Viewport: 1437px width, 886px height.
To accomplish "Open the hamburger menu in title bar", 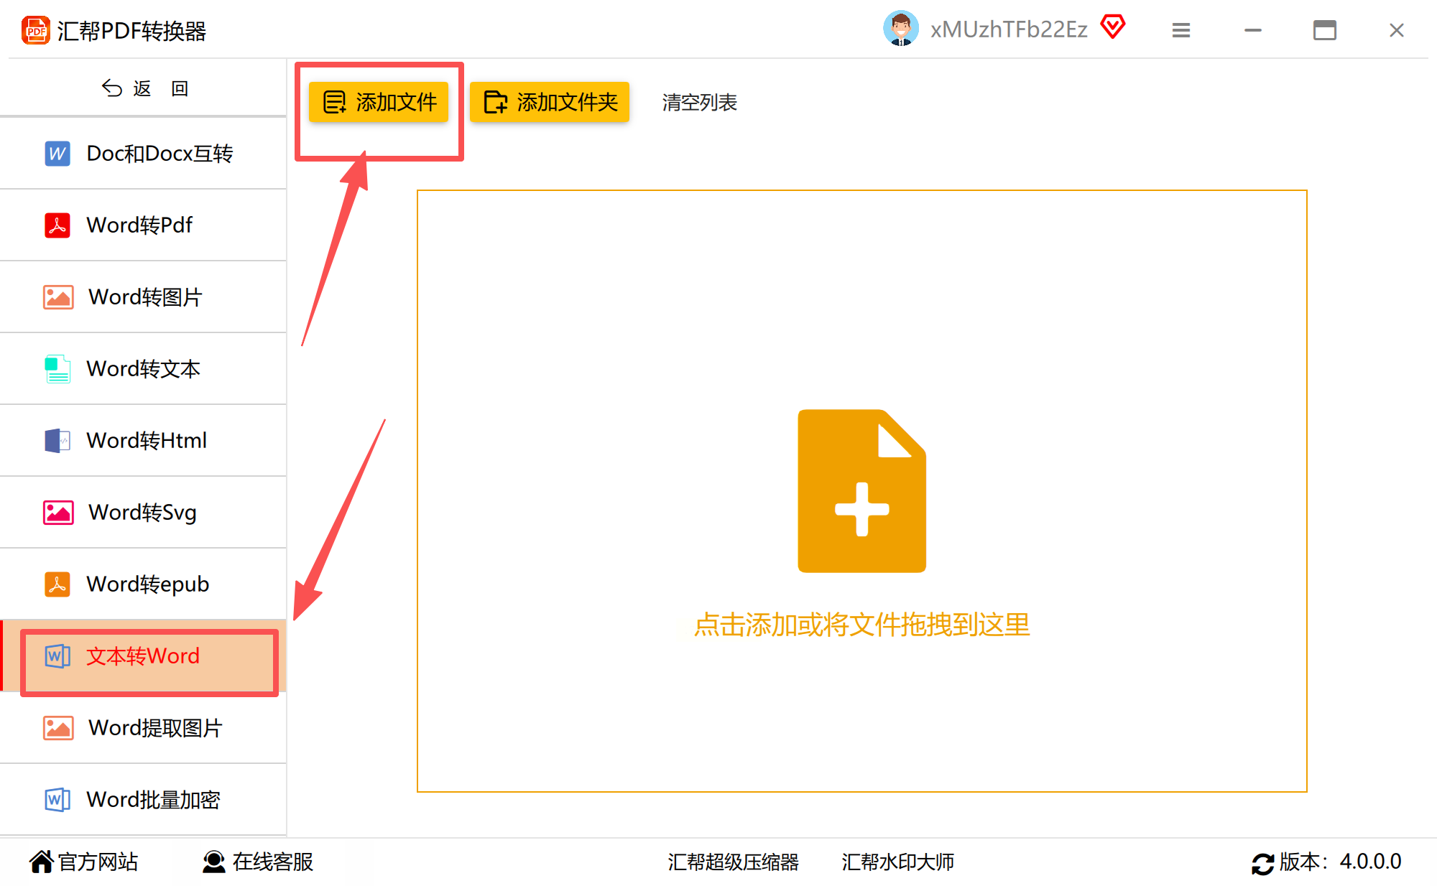I will (x=1181, y=30).
